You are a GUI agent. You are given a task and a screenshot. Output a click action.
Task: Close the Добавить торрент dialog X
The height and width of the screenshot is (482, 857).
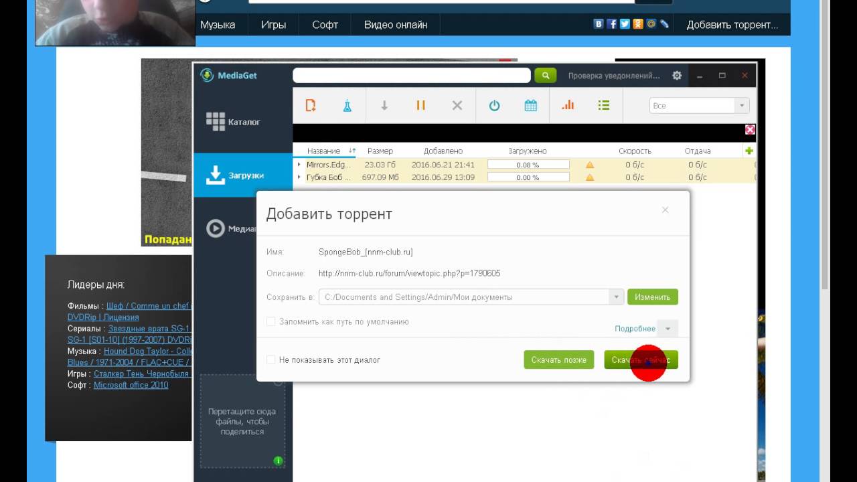(665, 210)
